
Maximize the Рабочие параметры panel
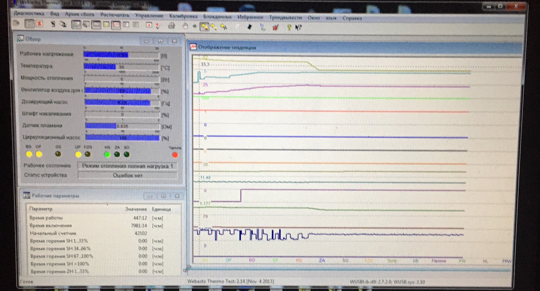164,196
